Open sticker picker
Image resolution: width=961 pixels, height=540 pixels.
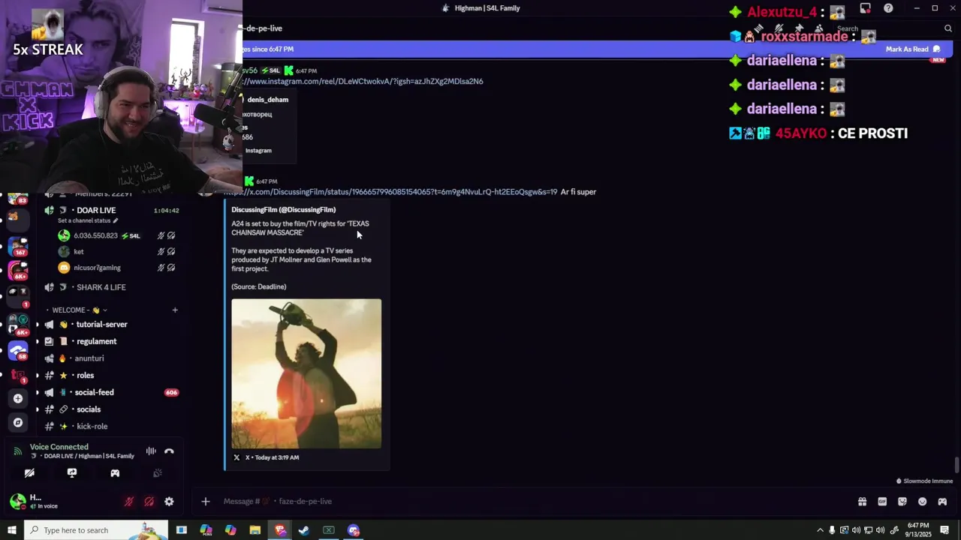click(x=902, y=502)
